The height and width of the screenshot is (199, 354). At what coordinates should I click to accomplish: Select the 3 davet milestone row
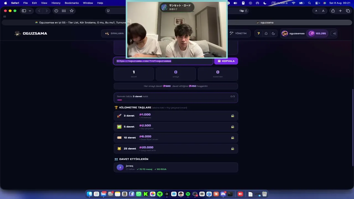(176, 116)
